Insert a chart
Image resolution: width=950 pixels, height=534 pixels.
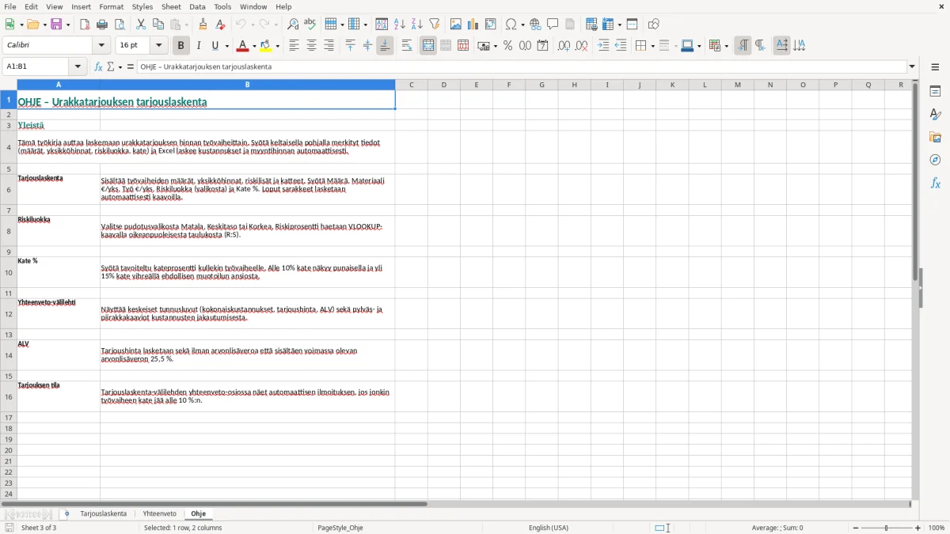(x=473, y=25)
